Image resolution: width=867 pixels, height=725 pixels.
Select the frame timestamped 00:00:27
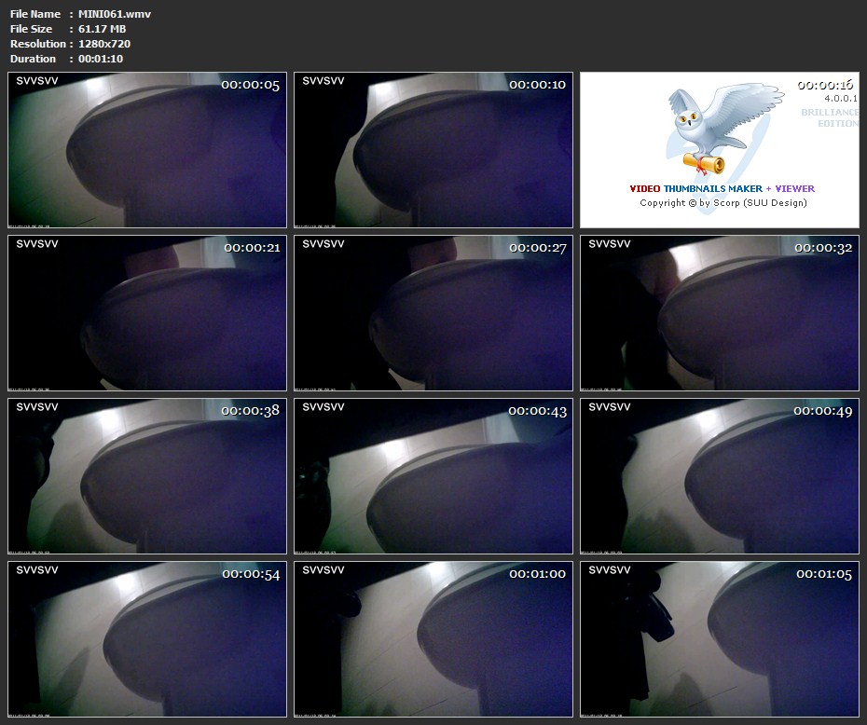point(433,313)
